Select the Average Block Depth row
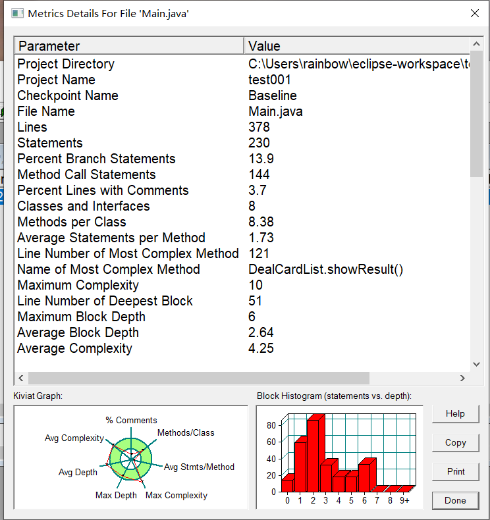 pos(242,332)
